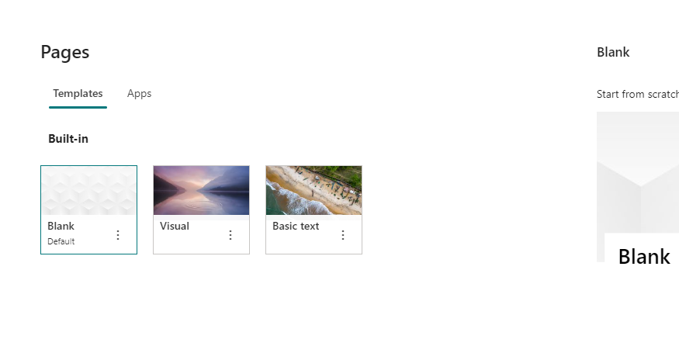The image size is (679, 353).
Task: Open the Basic text template's three-dot menu
Action: tap(343, 235)
